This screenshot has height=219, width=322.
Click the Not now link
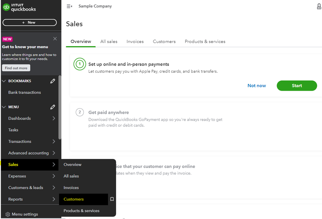257,86
